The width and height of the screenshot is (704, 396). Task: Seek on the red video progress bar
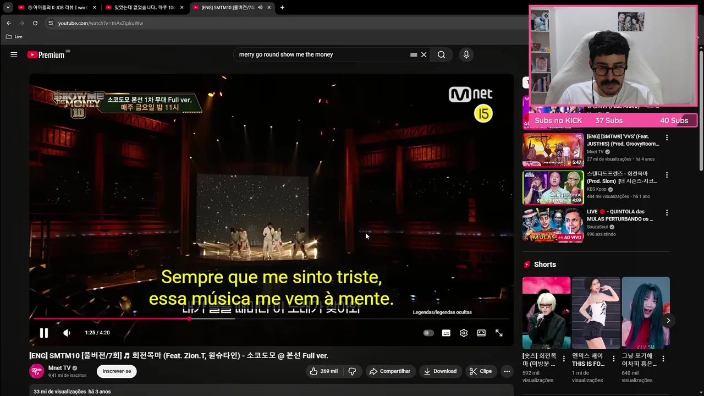pos(272,318)
